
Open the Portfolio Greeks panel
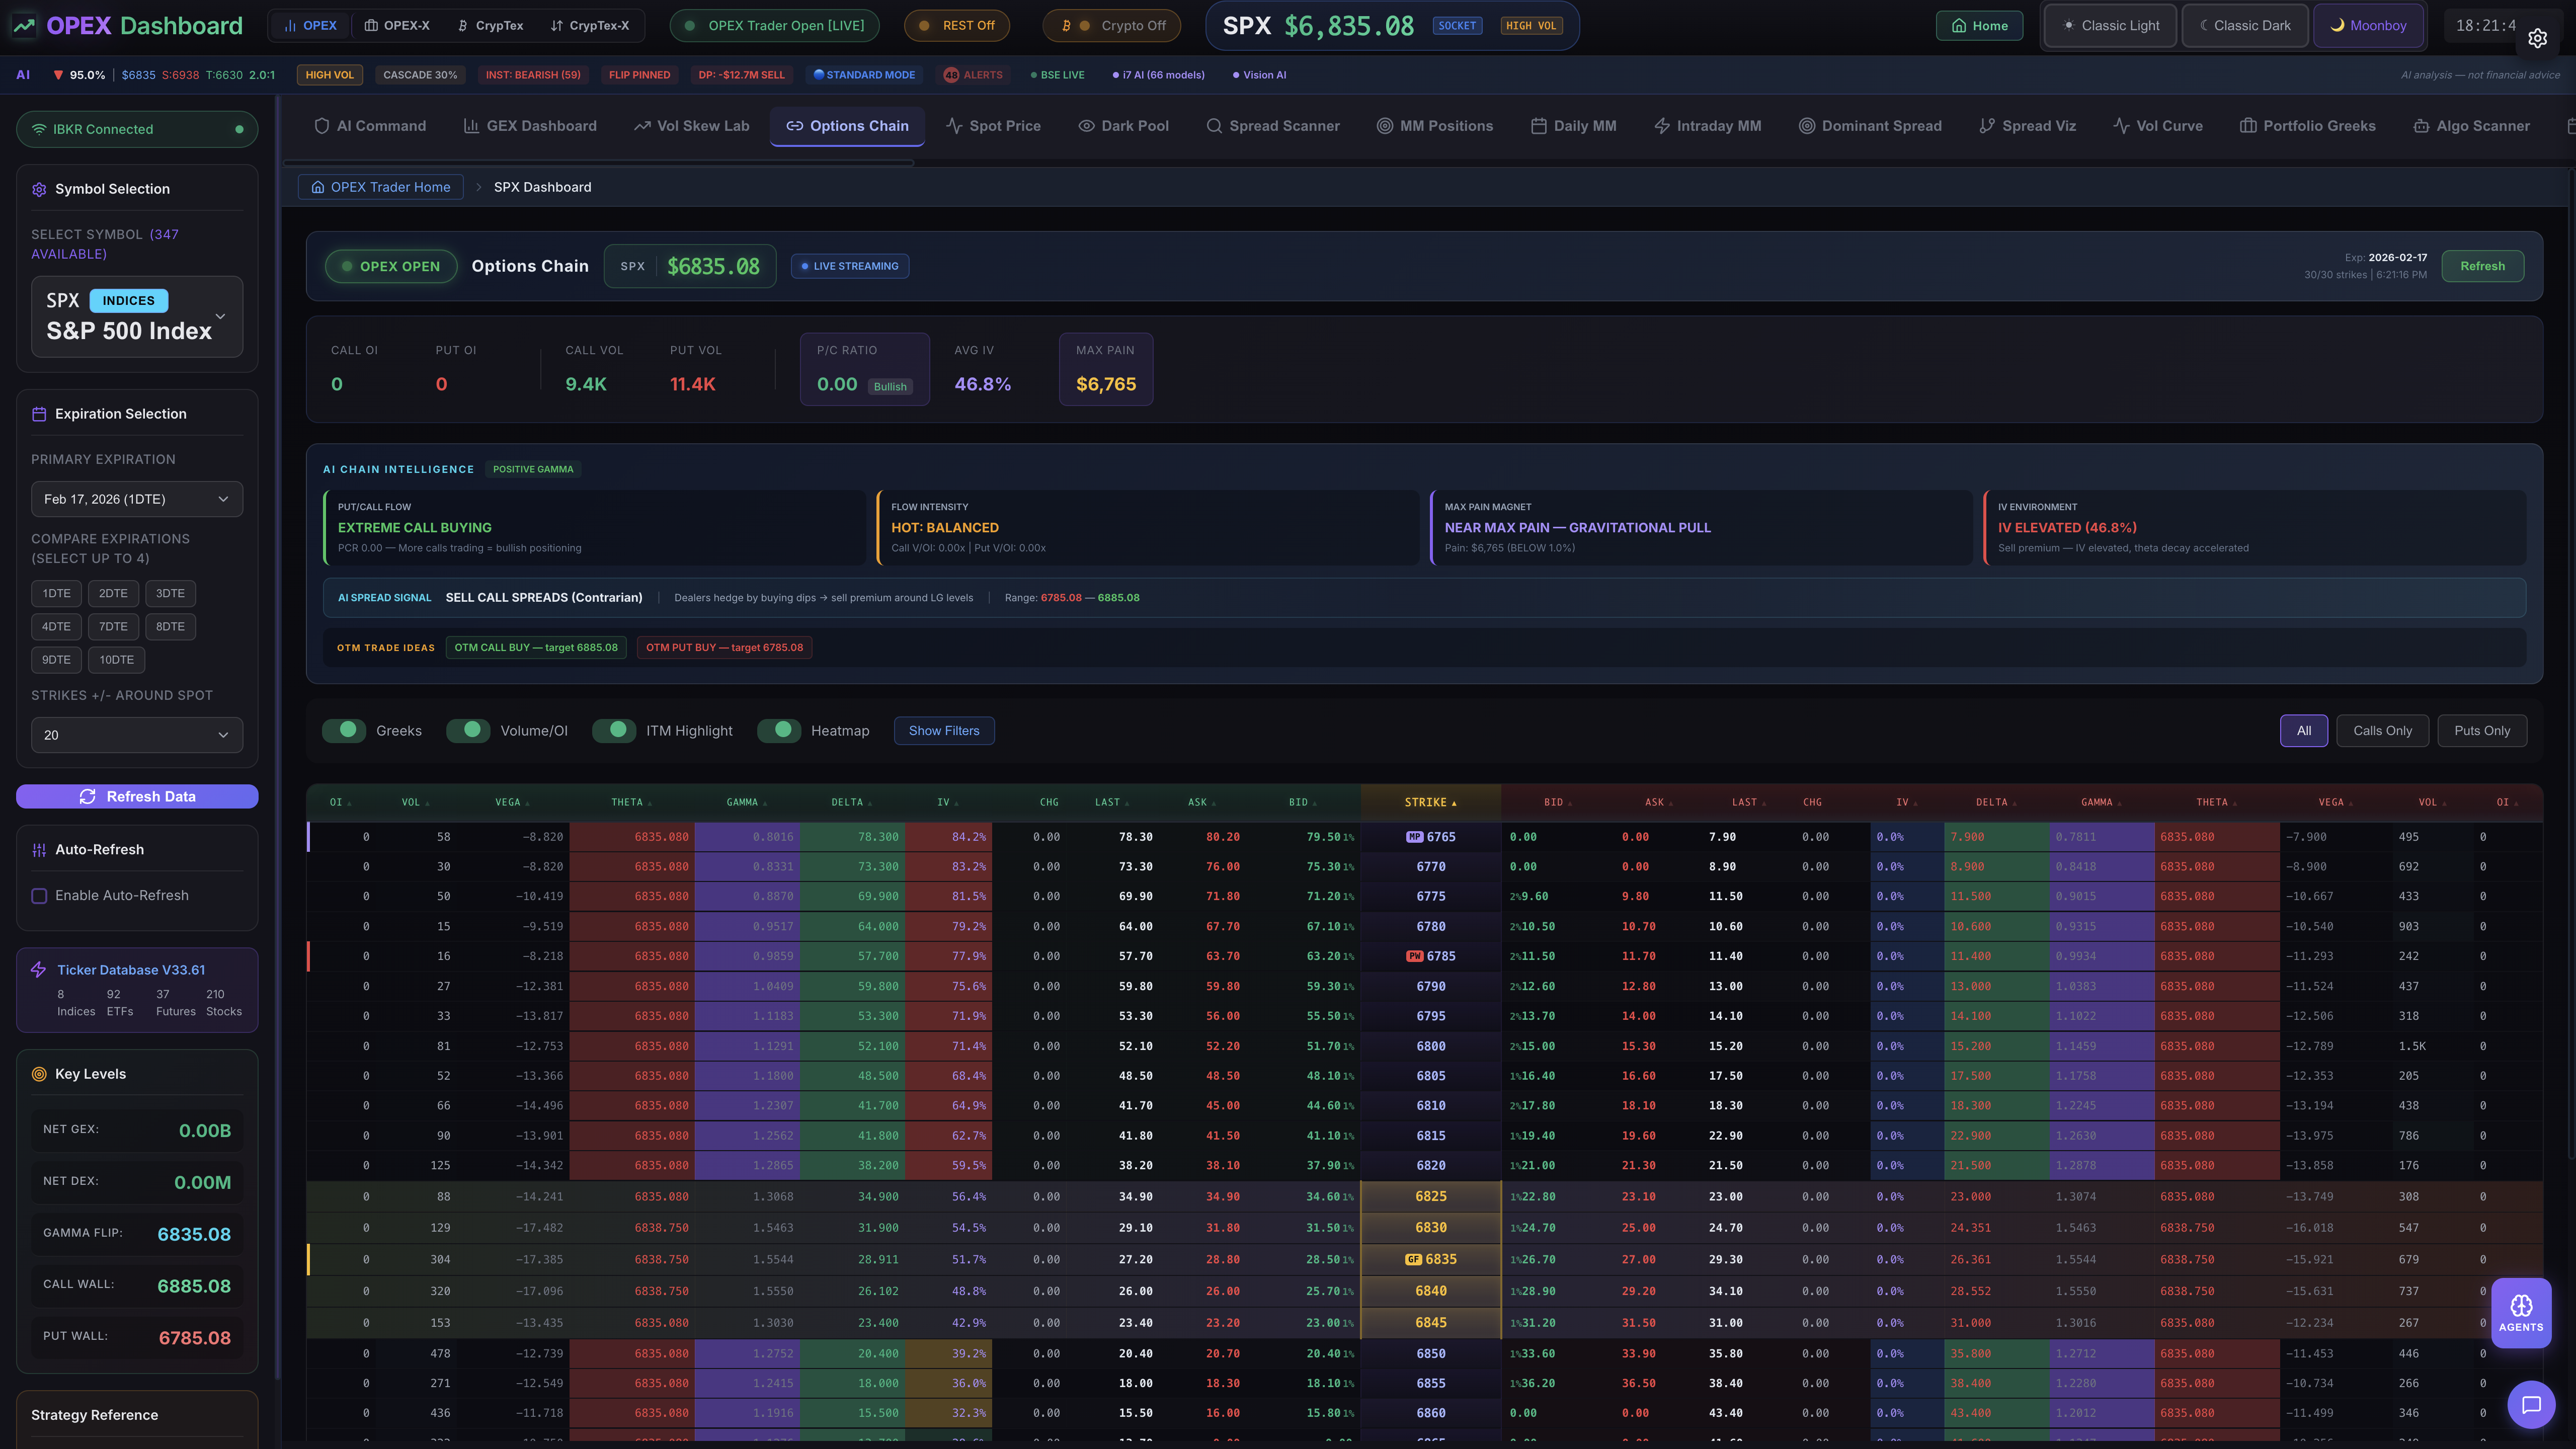click(x=2308, y=126)
